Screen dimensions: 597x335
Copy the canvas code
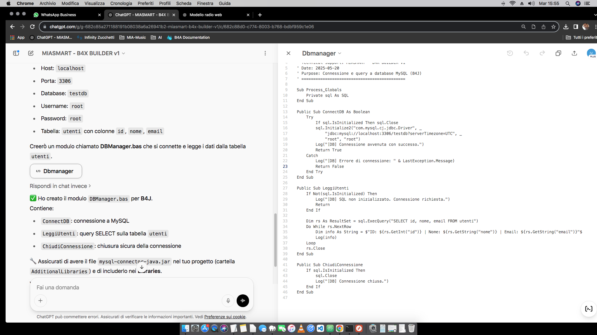[x=558, y=53]
